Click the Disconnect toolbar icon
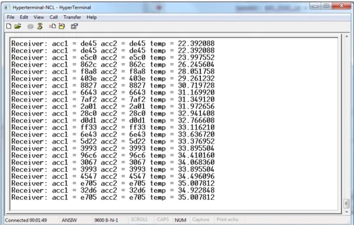 click(40, 26)
